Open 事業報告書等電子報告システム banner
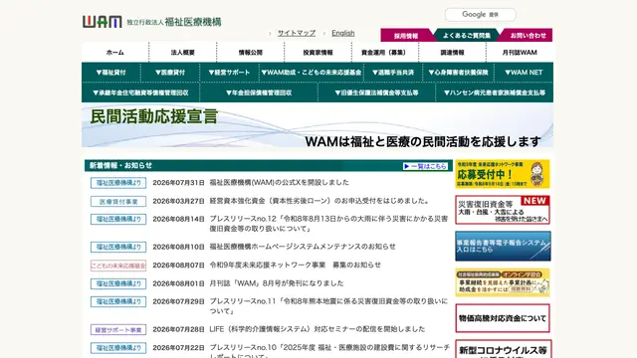Screen dimensions: 637x358 [503, 246]
